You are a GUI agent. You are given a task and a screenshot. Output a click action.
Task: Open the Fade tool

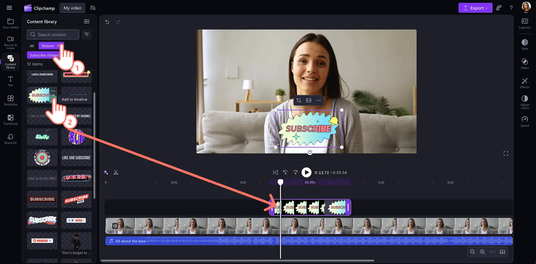pyautogui.click(x=525, y=44)
